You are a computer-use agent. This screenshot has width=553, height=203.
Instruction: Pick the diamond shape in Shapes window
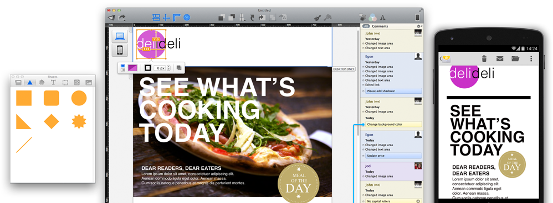click(52, 121)
